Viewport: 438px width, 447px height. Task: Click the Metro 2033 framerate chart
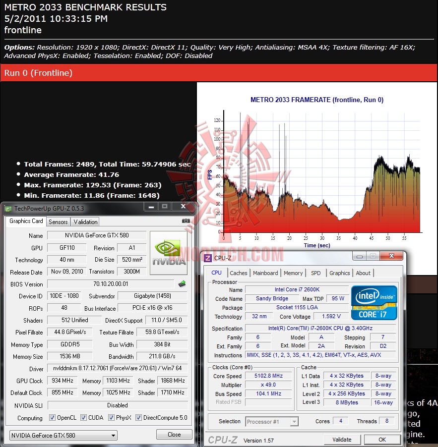point(317,179)
